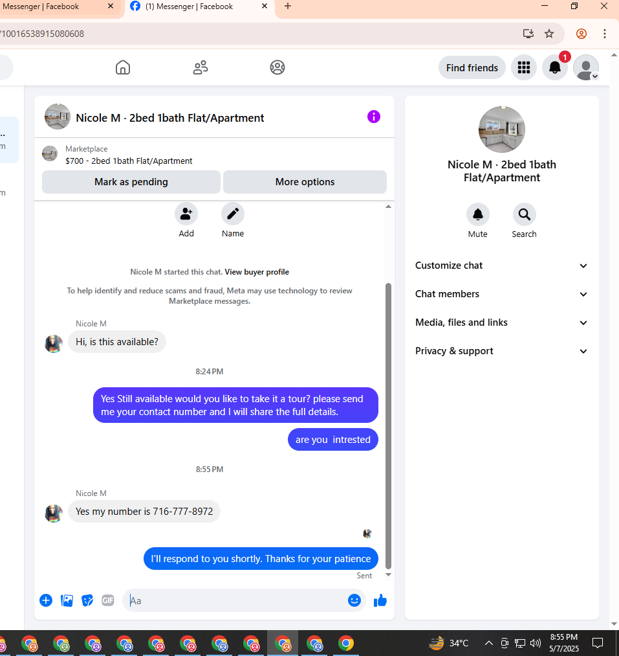Open View buyer profile link

(257, 272)
